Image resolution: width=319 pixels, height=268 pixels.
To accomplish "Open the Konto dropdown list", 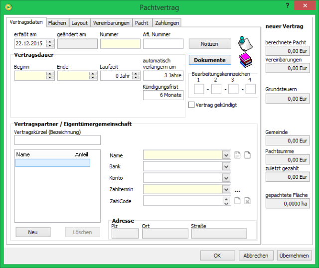I will click(226, 178).
